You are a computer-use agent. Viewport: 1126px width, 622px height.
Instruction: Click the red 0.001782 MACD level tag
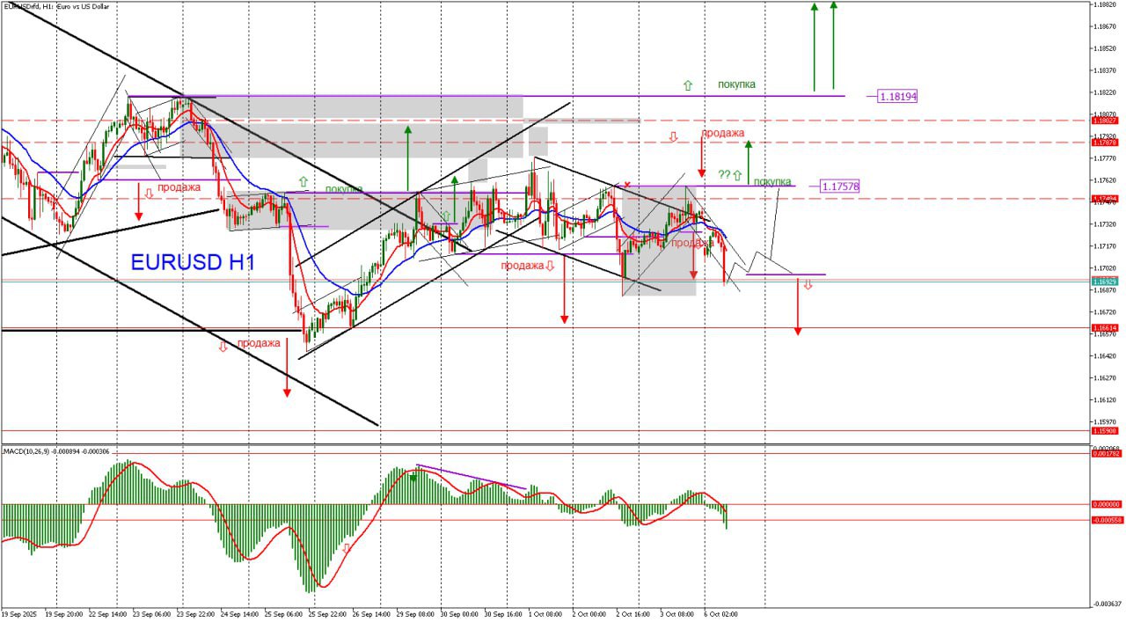[x=1106, y=454]
